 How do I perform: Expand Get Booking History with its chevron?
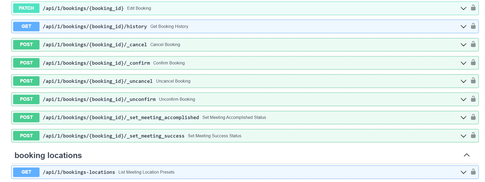click(x=463, y=27)
